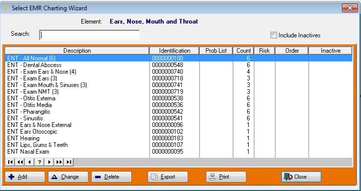Jump to first record navigation icon

tap(10, 162)
